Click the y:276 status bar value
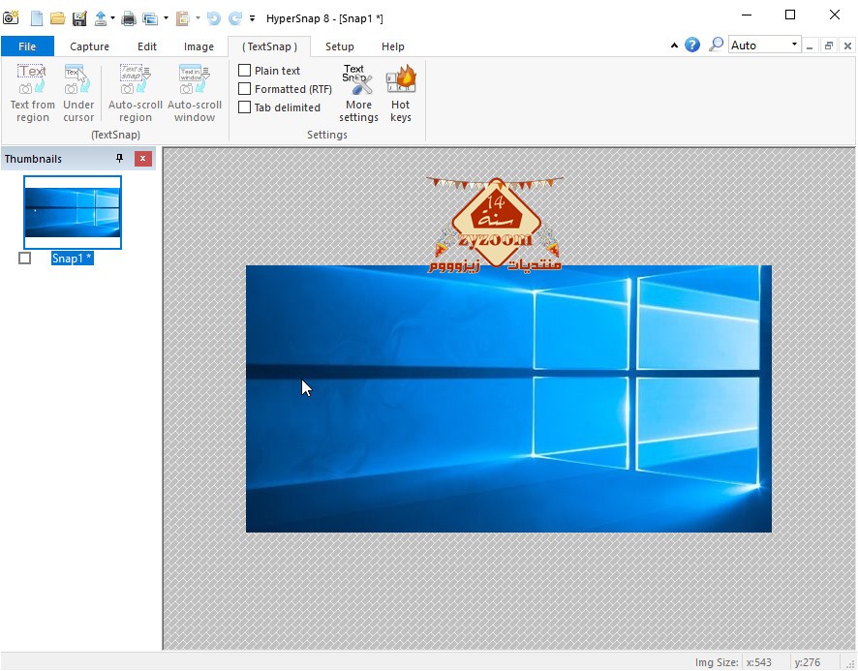Screen dimensions: 858x671 pos(807,662)
